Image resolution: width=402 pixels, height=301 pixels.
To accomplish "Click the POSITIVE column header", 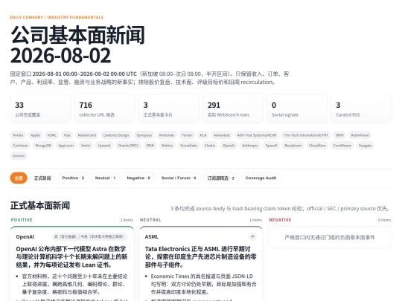I will point(22,220).
